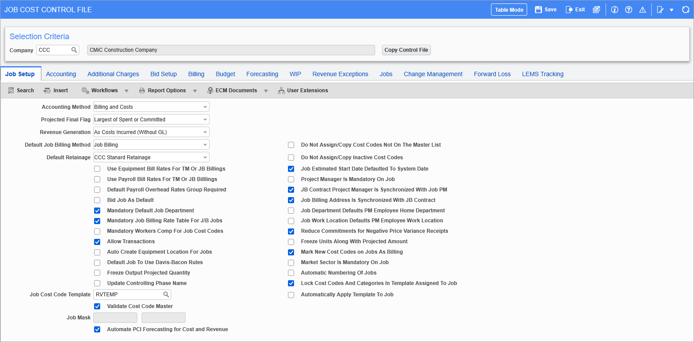Click the refresh icon in header
The width and height of the screenshot is (694, 342).
click(x=685, y=10)
